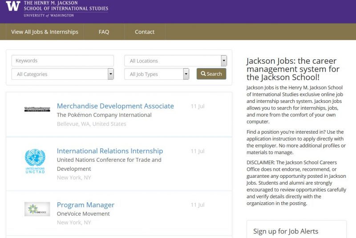Open the OneVoice Movement logo thumbnail

(37, 209)
